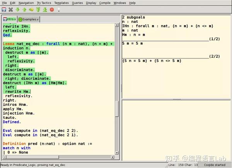
Task: Click the line 'induction n.'
Action: pyautogui.click(x=17, y=48)
